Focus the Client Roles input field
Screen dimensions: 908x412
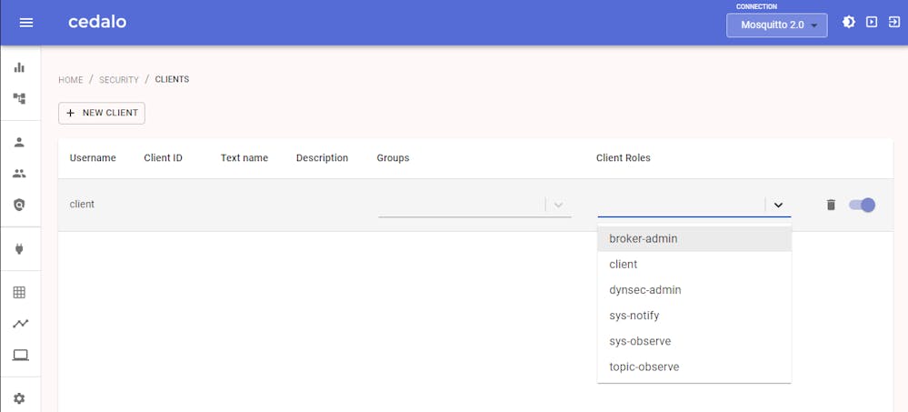[681, 205]
